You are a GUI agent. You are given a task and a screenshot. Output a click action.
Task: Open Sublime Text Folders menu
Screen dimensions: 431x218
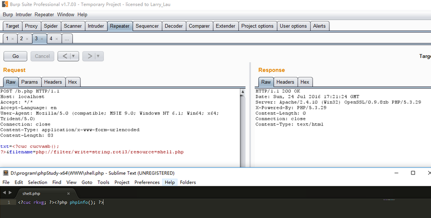click(x=188, y=182)
